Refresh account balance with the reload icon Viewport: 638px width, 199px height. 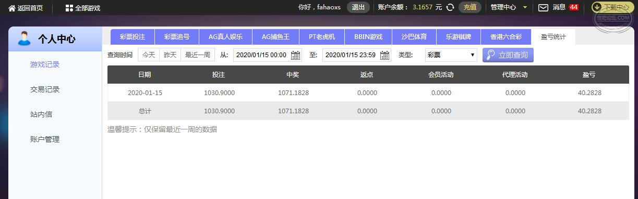450,7
